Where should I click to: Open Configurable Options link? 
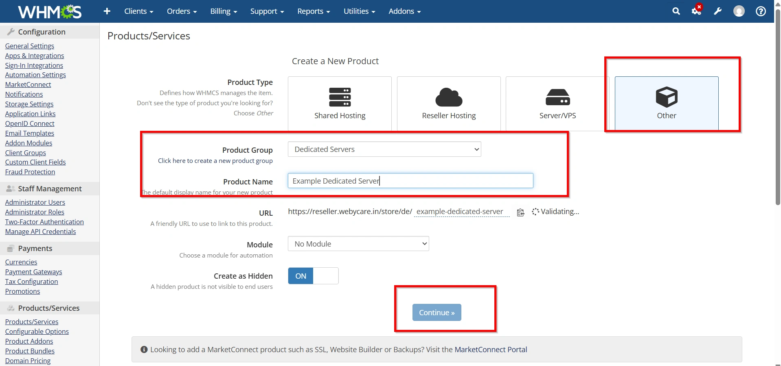(x=37, y=331)
